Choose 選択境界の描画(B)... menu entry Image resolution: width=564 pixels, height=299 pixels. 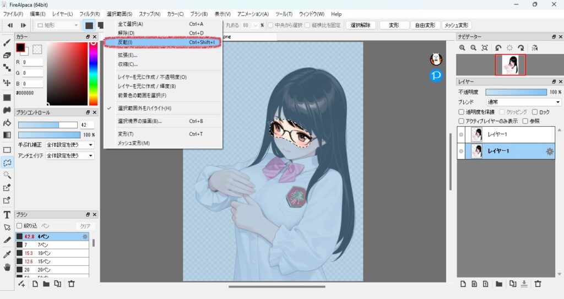(x=162, y=121)
